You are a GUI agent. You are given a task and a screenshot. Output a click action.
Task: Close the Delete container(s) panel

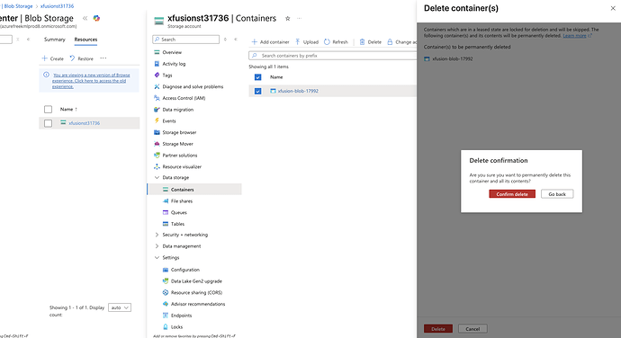tap(613, 8)
